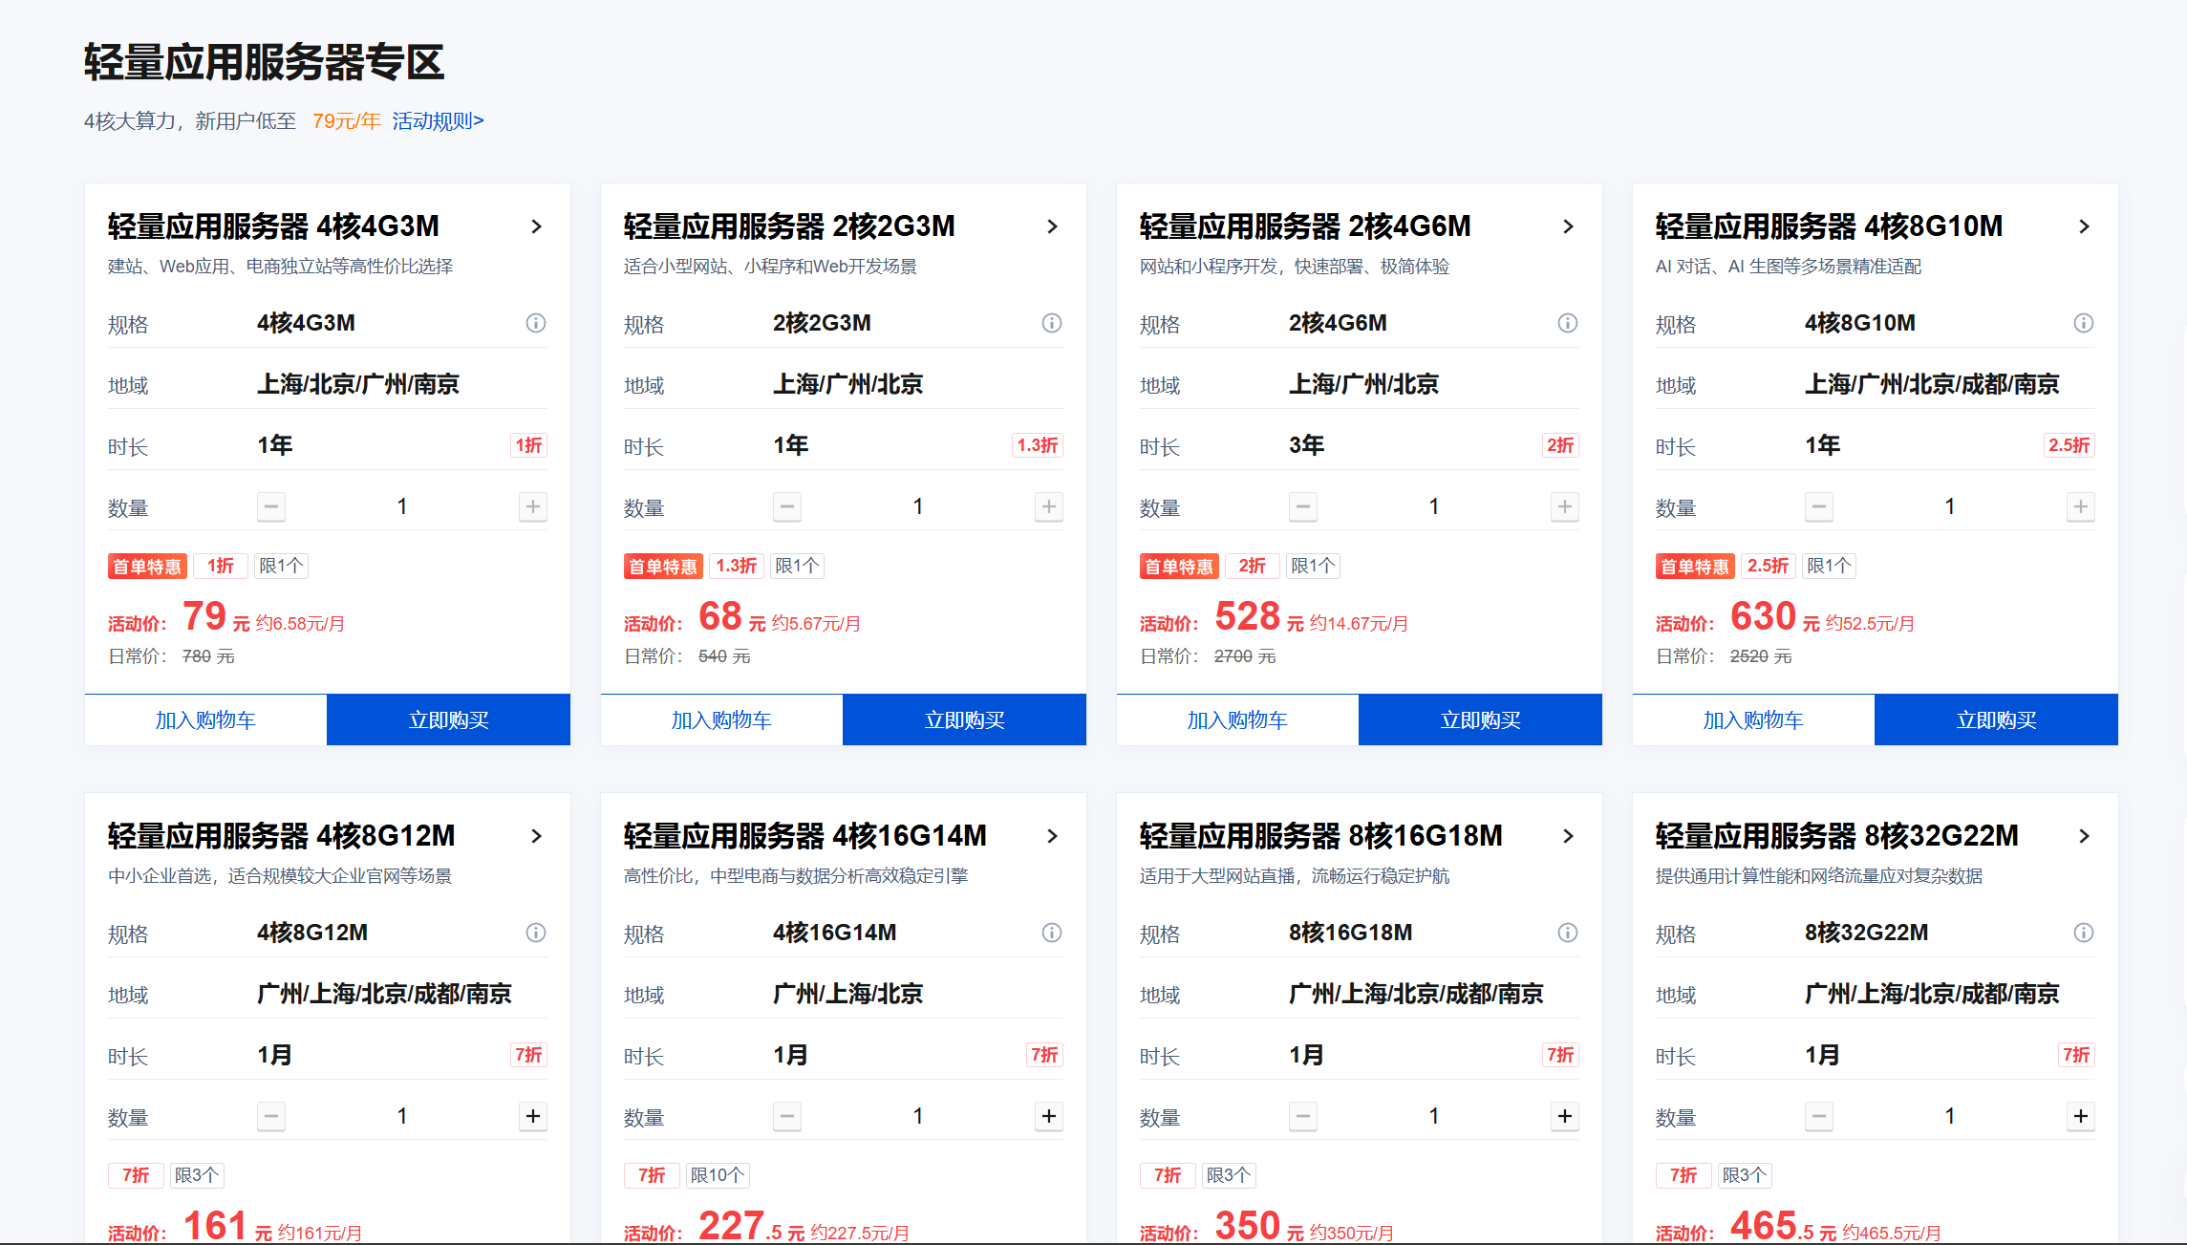2187x1245 pixels.
Task: Decrease quantity for 2核2G3M server
Action: tap(787, 506)
